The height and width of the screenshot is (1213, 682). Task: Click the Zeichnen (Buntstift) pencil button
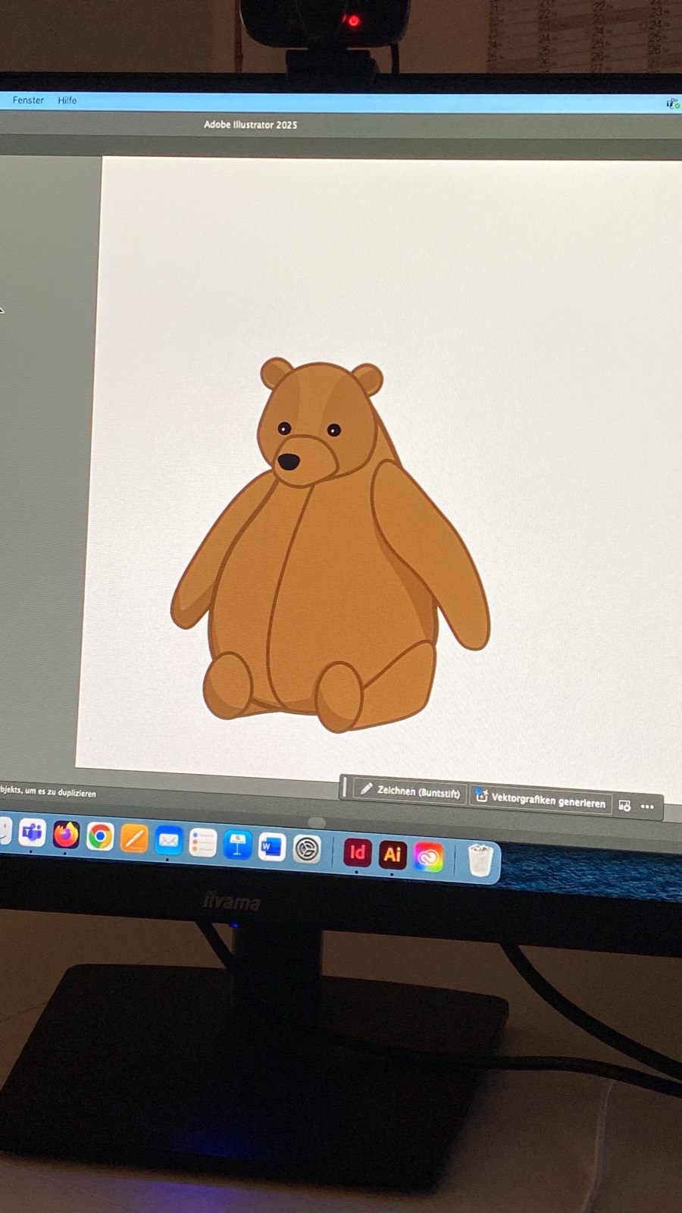click(411, 791)
